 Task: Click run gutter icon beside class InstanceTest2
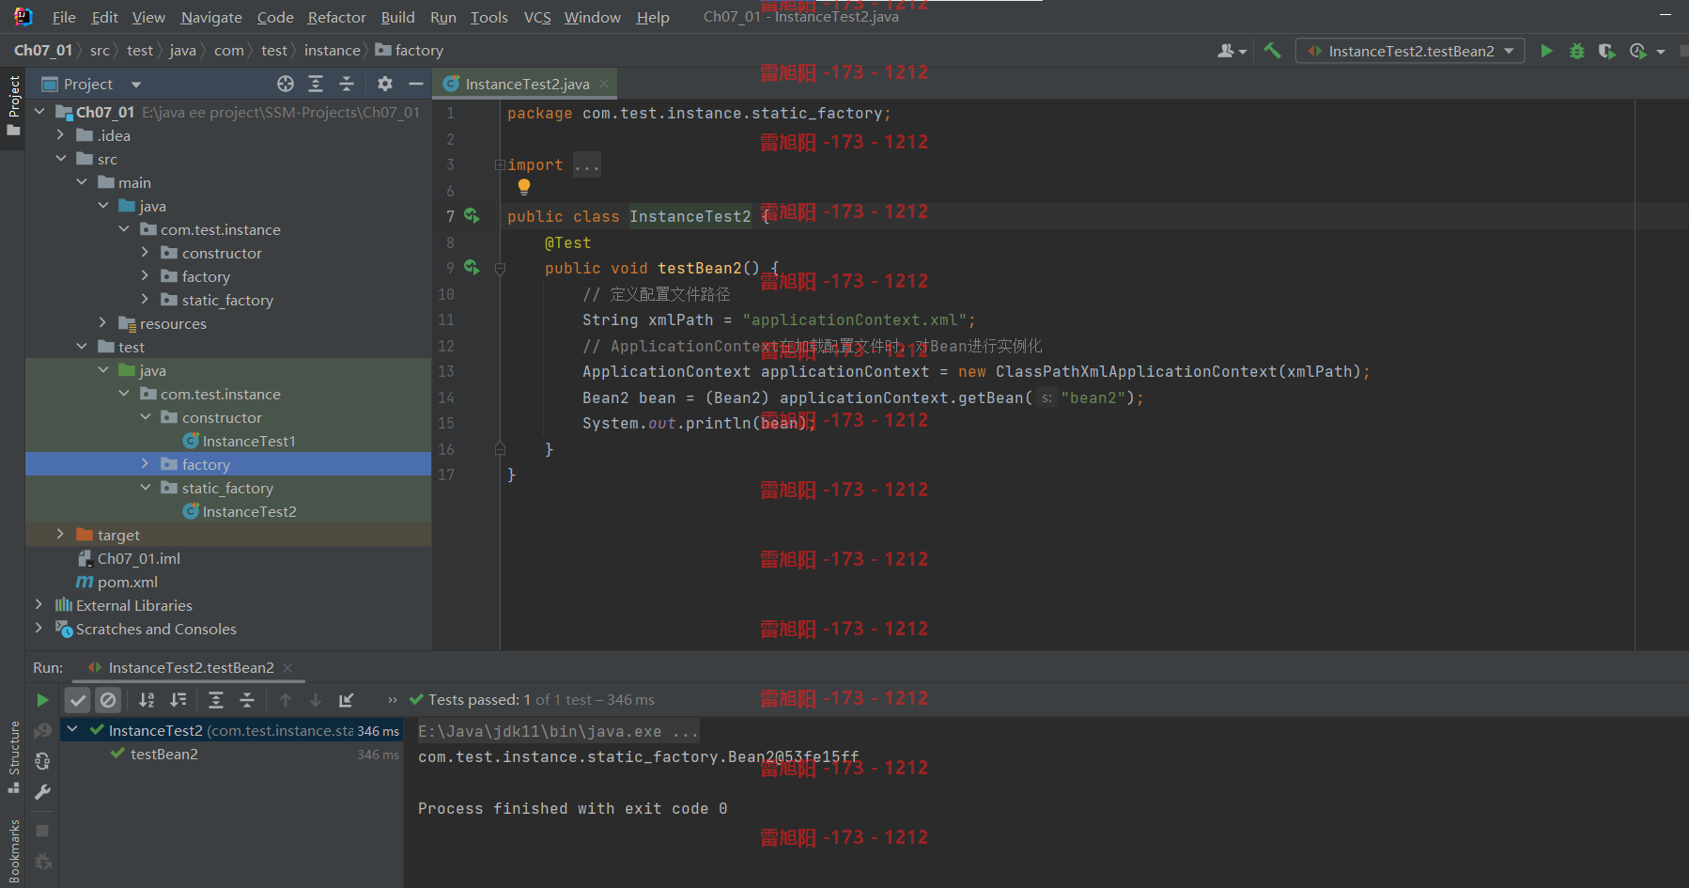[x=472, y=216]
